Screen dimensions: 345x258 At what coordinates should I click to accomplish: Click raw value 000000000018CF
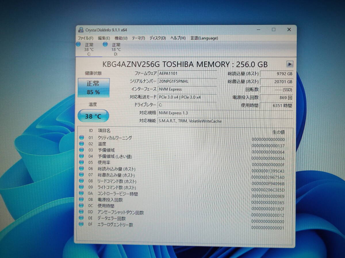click(x=268, y=209)
